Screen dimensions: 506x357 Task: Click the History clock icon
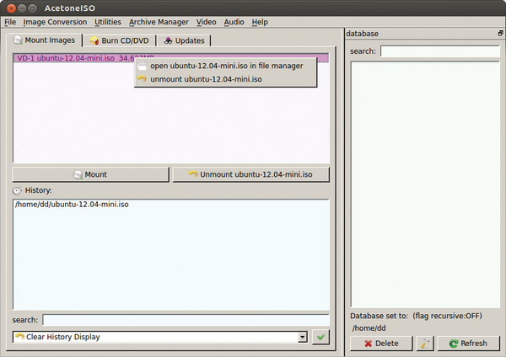click(x=17, y=190)
